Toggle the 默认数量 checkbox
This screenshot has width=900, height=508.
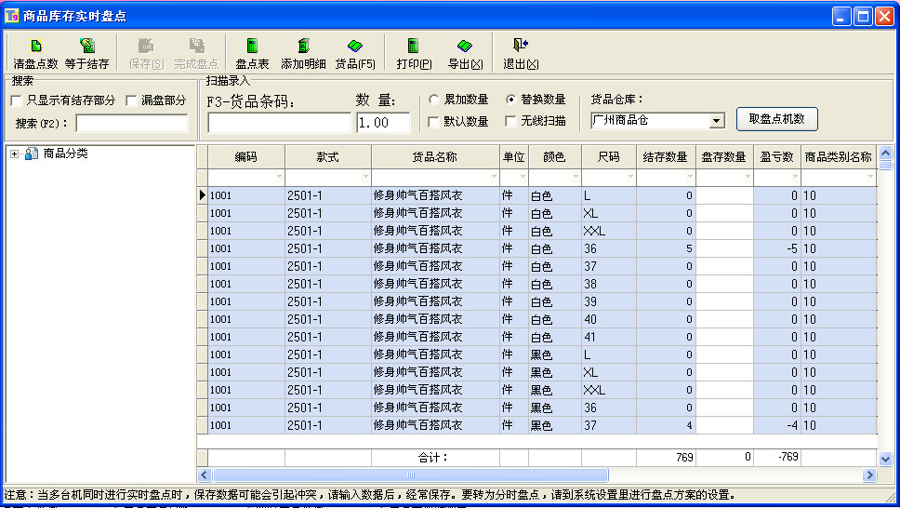tap(434, 121)
